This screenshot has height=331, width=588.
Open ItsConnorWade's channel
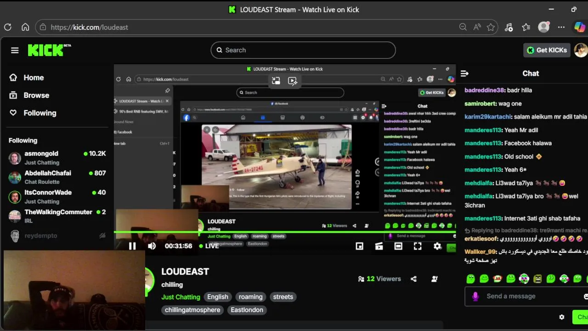pos(57,196)
